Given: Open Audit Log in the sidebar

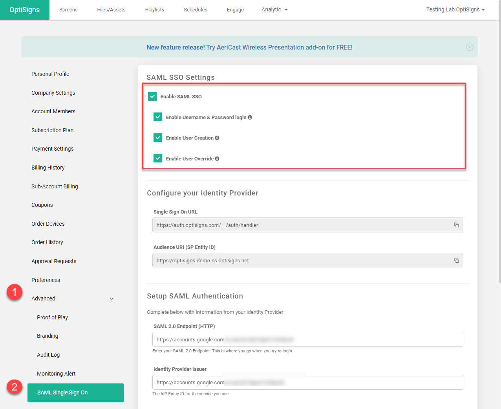Looking at the screenshot, I should tap(48, 355).
